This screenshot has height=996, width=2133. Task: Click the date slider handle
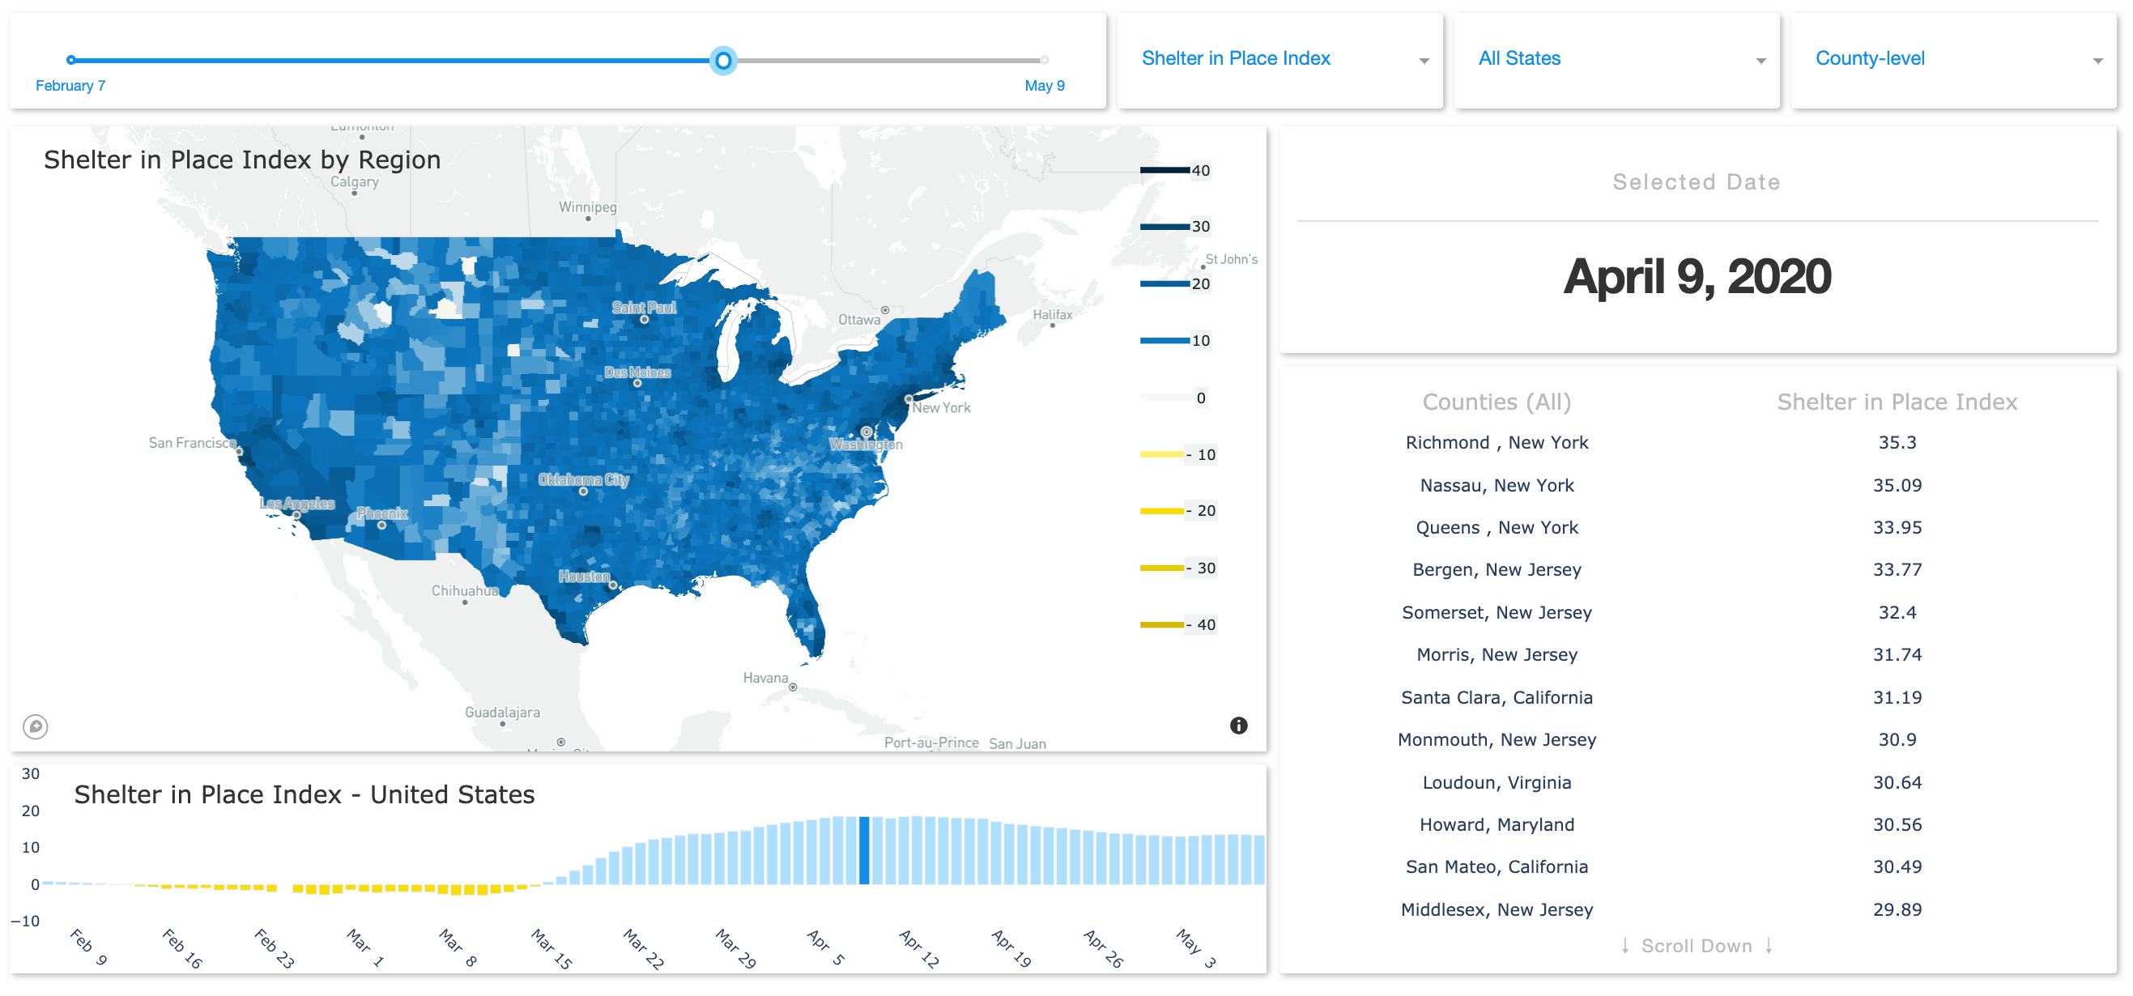pos(723,60)
